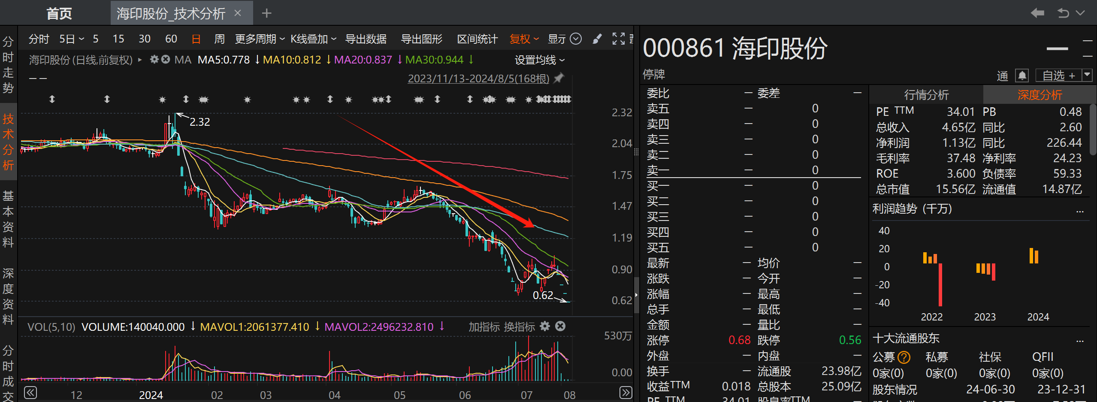Open the 复权 adjustment dropdown
Image resolution: width=1097 pixels, height=402 pixels.
524,39
